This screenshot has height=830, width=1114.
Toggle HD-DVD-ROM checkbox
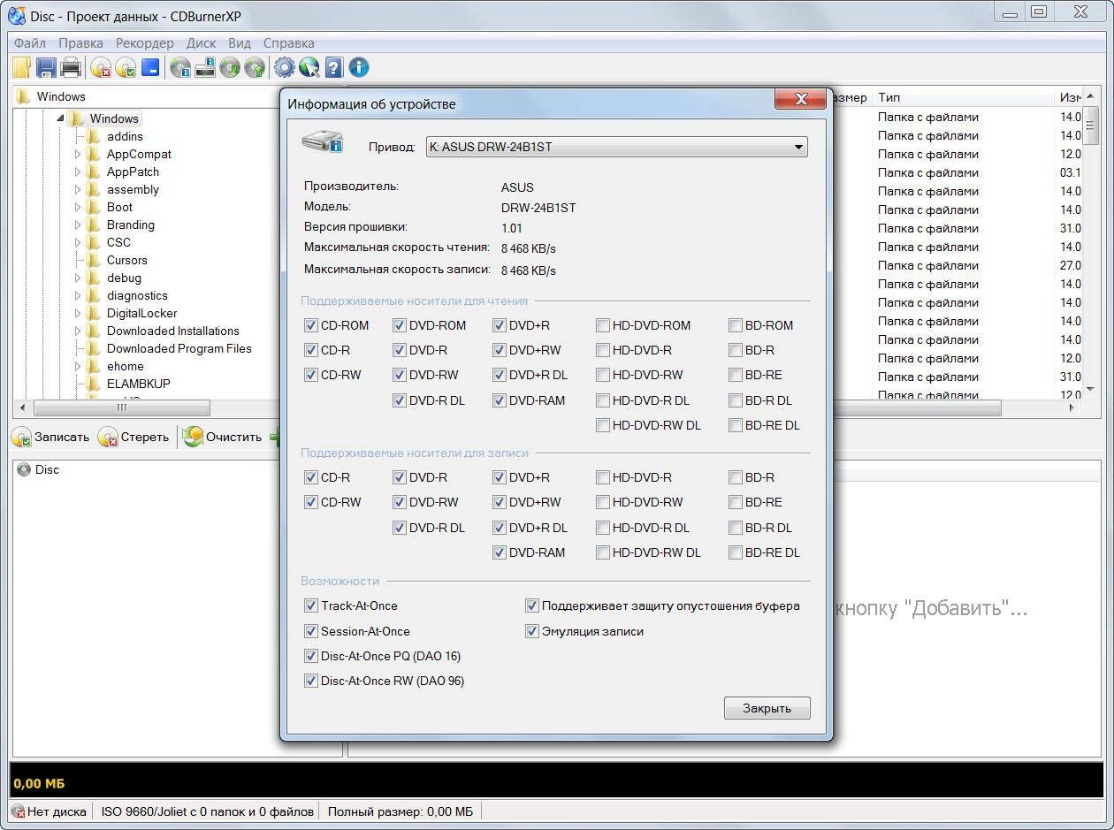tap(602, 325)
